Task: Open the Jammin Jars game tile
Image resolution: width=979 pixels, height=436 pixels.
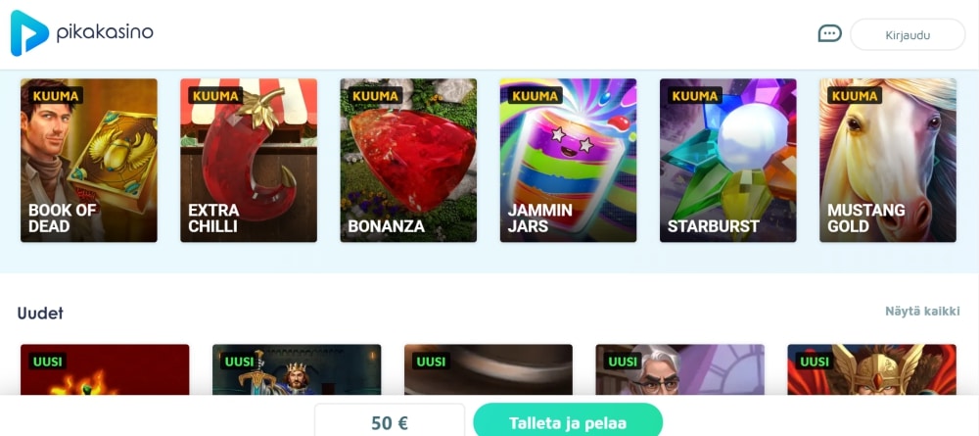Action: click(x=568, y=160)
